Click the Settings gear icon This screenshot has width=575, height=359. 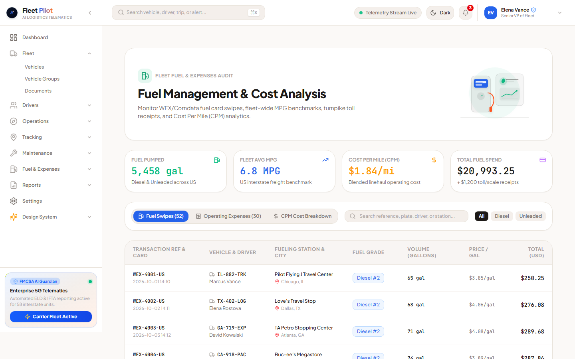coord(14,201)
